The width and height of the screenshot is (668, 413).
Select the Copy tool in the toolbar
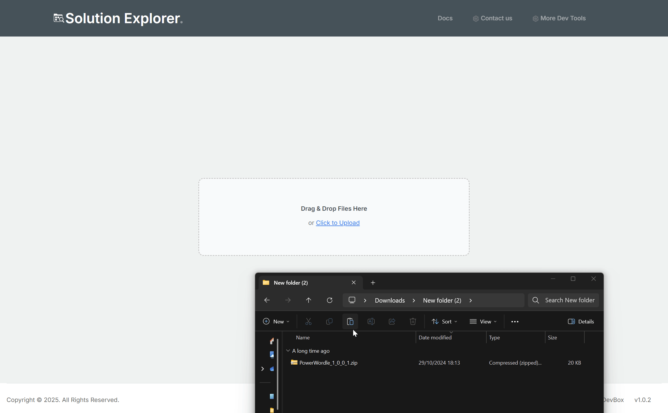(329, 321)
